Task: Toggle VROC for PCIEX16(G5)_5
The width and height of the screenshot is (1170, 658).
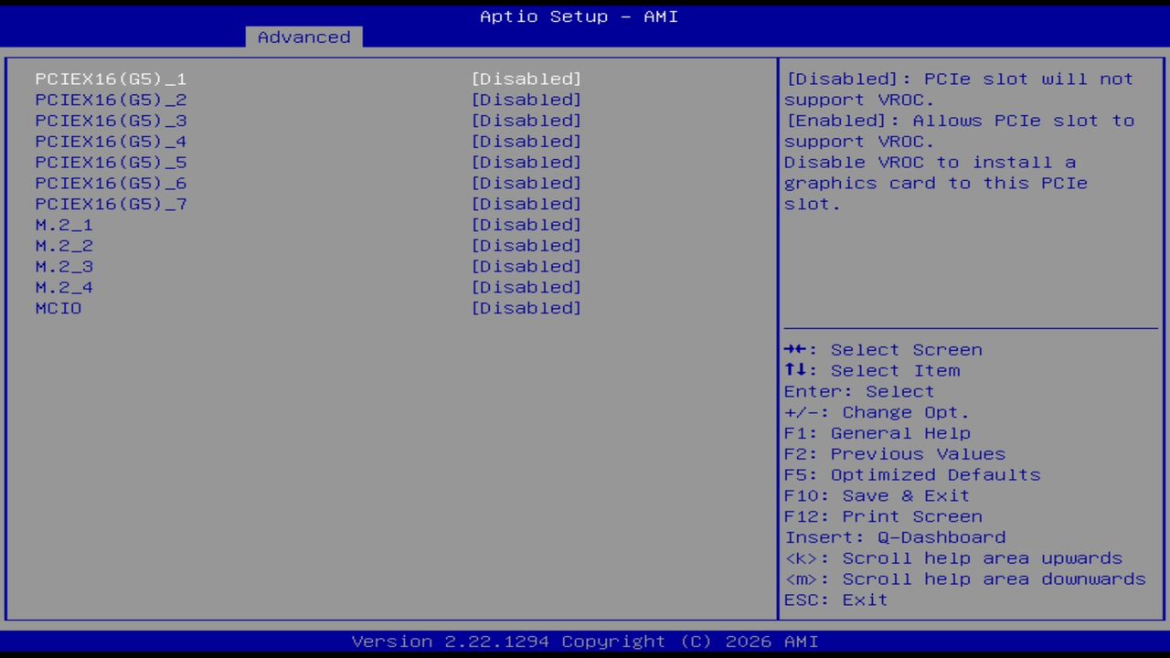Action: (x=526, y=162)
